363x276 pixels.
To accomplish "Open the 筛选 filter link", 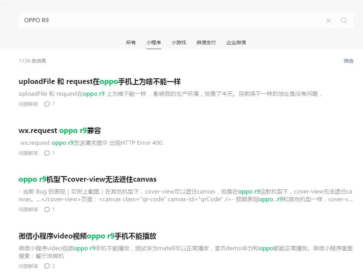I will click(348, 61).
